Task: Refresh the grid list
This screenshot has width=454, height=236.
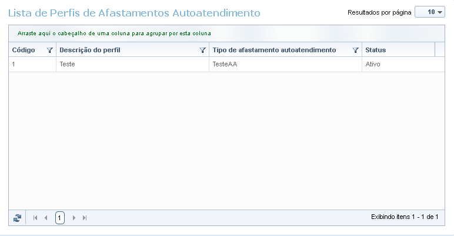Action: [x=18, y=218]
